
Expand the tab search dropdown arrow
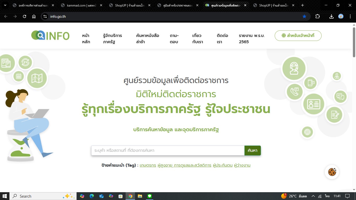[x=5, y=5]
